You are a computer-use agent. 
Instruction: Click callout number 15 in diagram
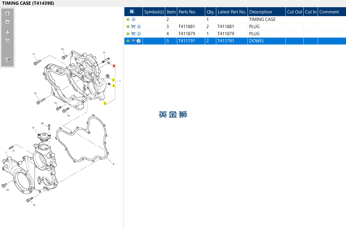pos(34,205)
